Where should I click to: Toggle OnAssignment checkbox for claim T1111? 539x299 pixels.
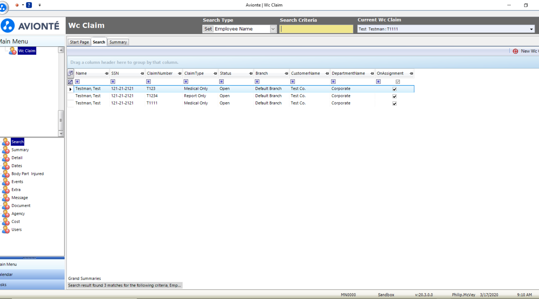pos(395,104)
